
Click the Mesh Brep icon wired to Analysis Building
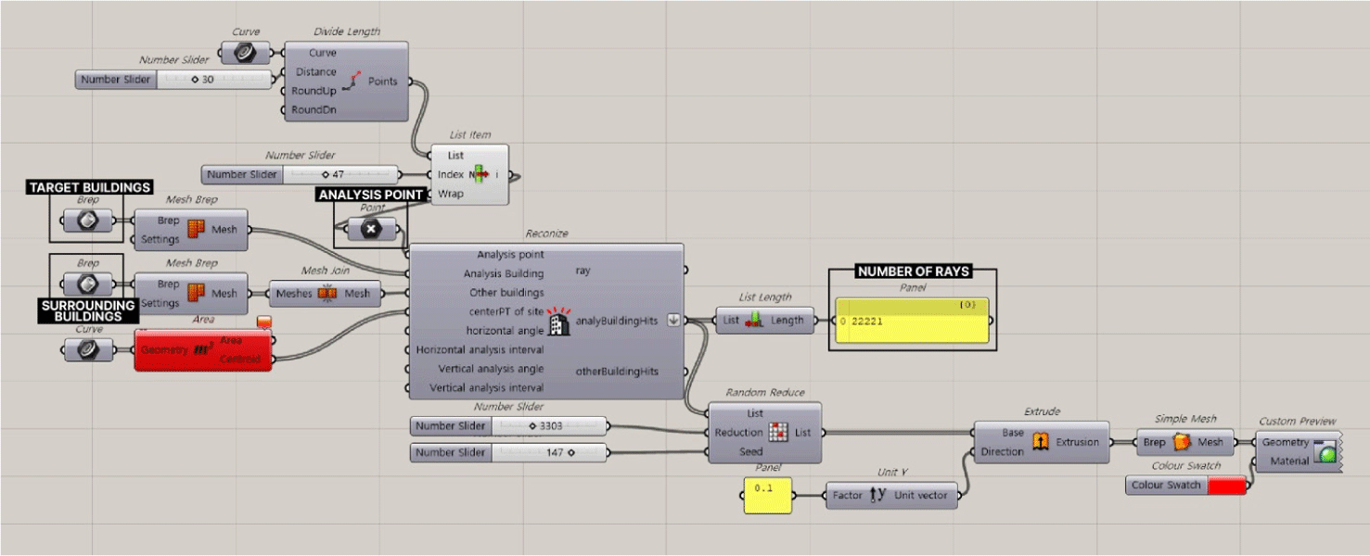point(196,230)
